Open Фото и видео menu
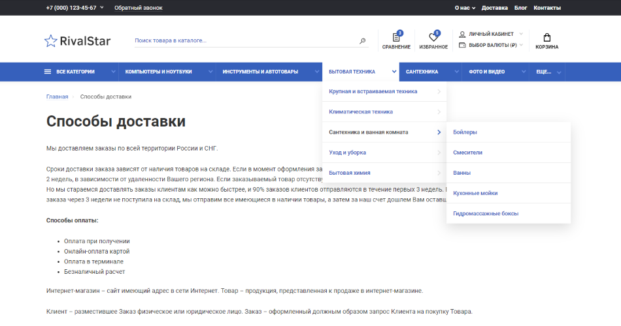 (x=487, y=72)
